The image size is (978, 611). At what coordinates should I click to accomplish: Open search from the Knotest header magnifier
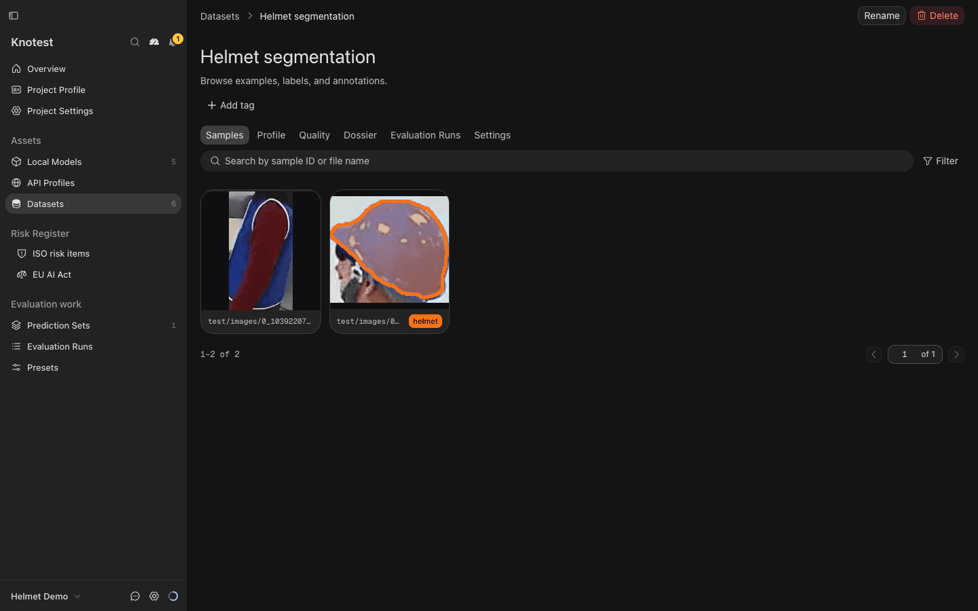click(x=135, y=42)
